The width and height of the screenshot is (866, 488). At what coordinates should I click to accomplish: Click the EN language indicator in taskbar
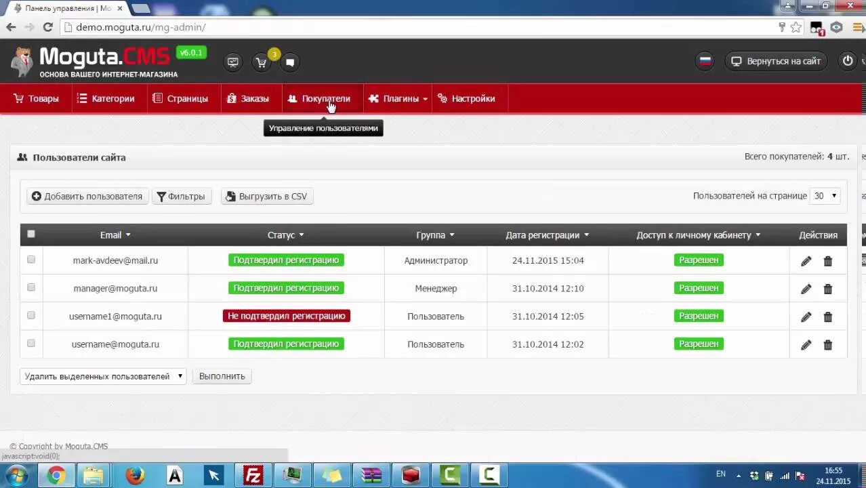(721, 474)
